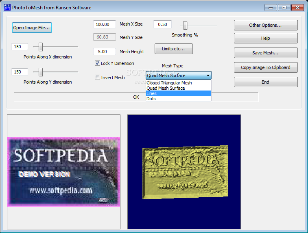Viewport: 308px width, 233px height.
Task: Click the source Softpedia image preview
Action: (63, 172)
